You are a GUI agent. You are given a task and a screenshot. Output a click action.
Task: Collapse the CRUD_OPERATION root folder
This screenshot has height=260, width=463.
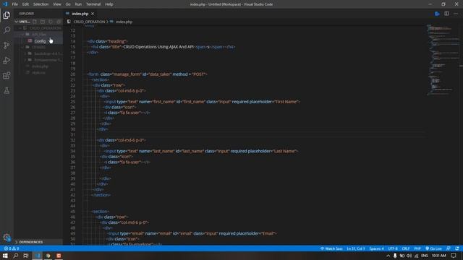[x=20, y=28]
